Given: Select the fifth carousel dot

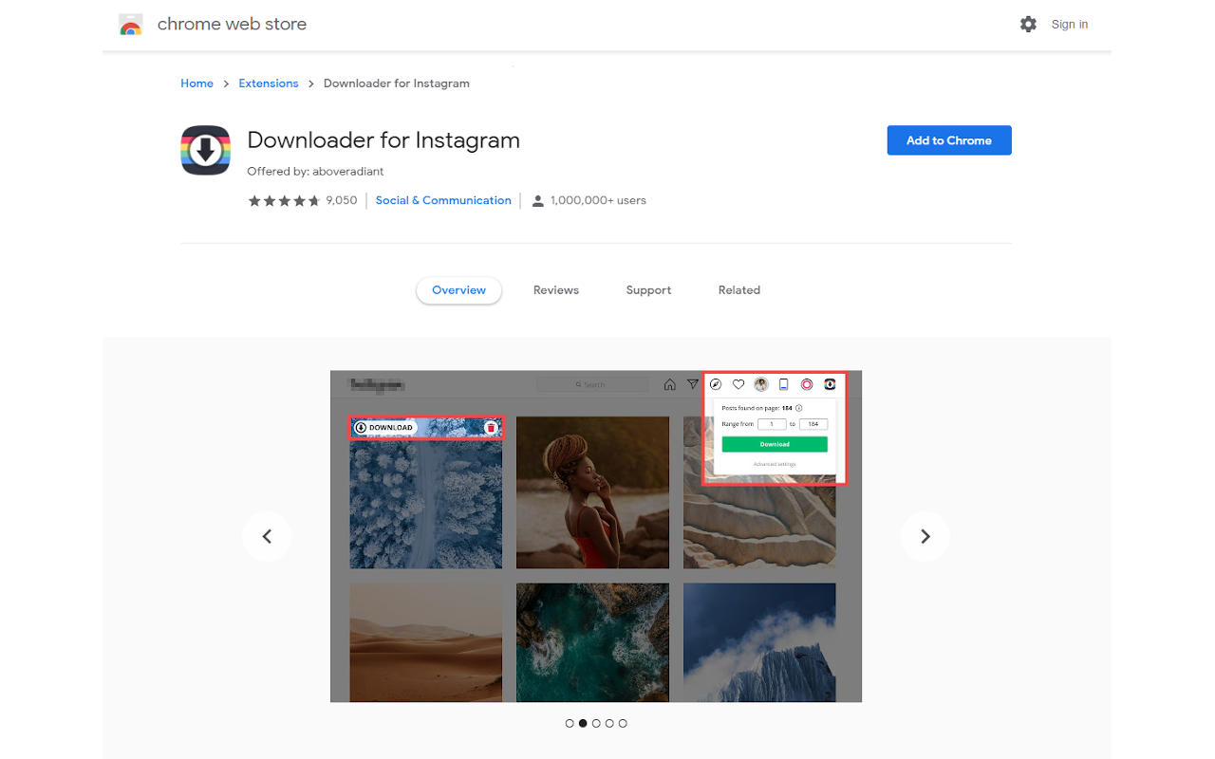Looking at the screenshot, I should click(623, 723).
